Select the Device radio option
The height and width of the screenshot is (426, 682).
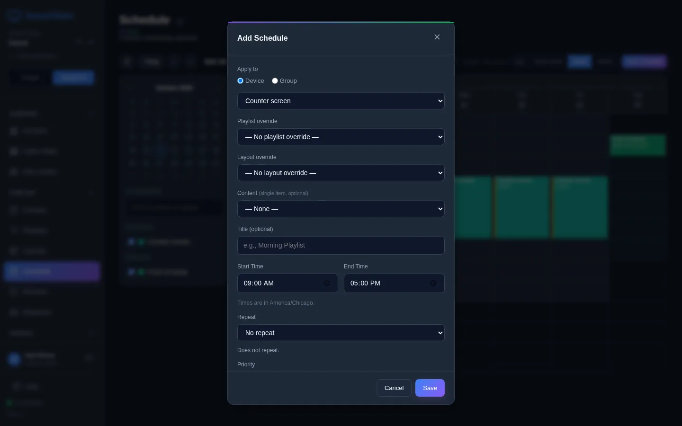click(x=240, y=81)
